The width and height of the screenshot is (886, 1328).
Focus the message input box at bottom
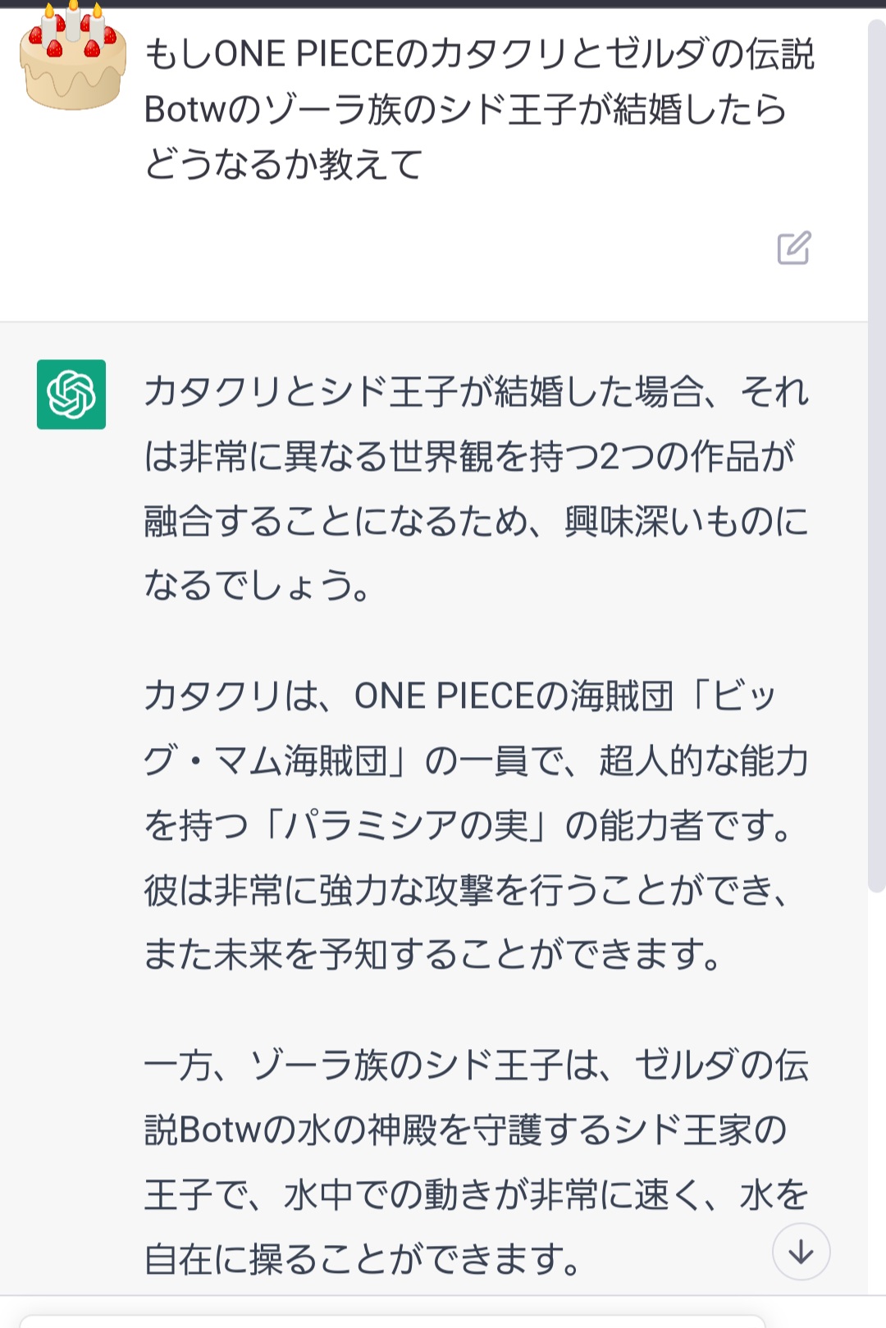tap(392, 1321)
